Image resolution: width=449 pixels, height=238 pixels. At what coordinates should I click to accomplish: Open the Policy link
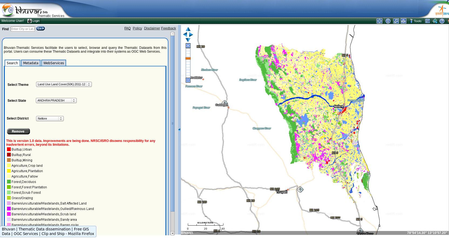137,28
